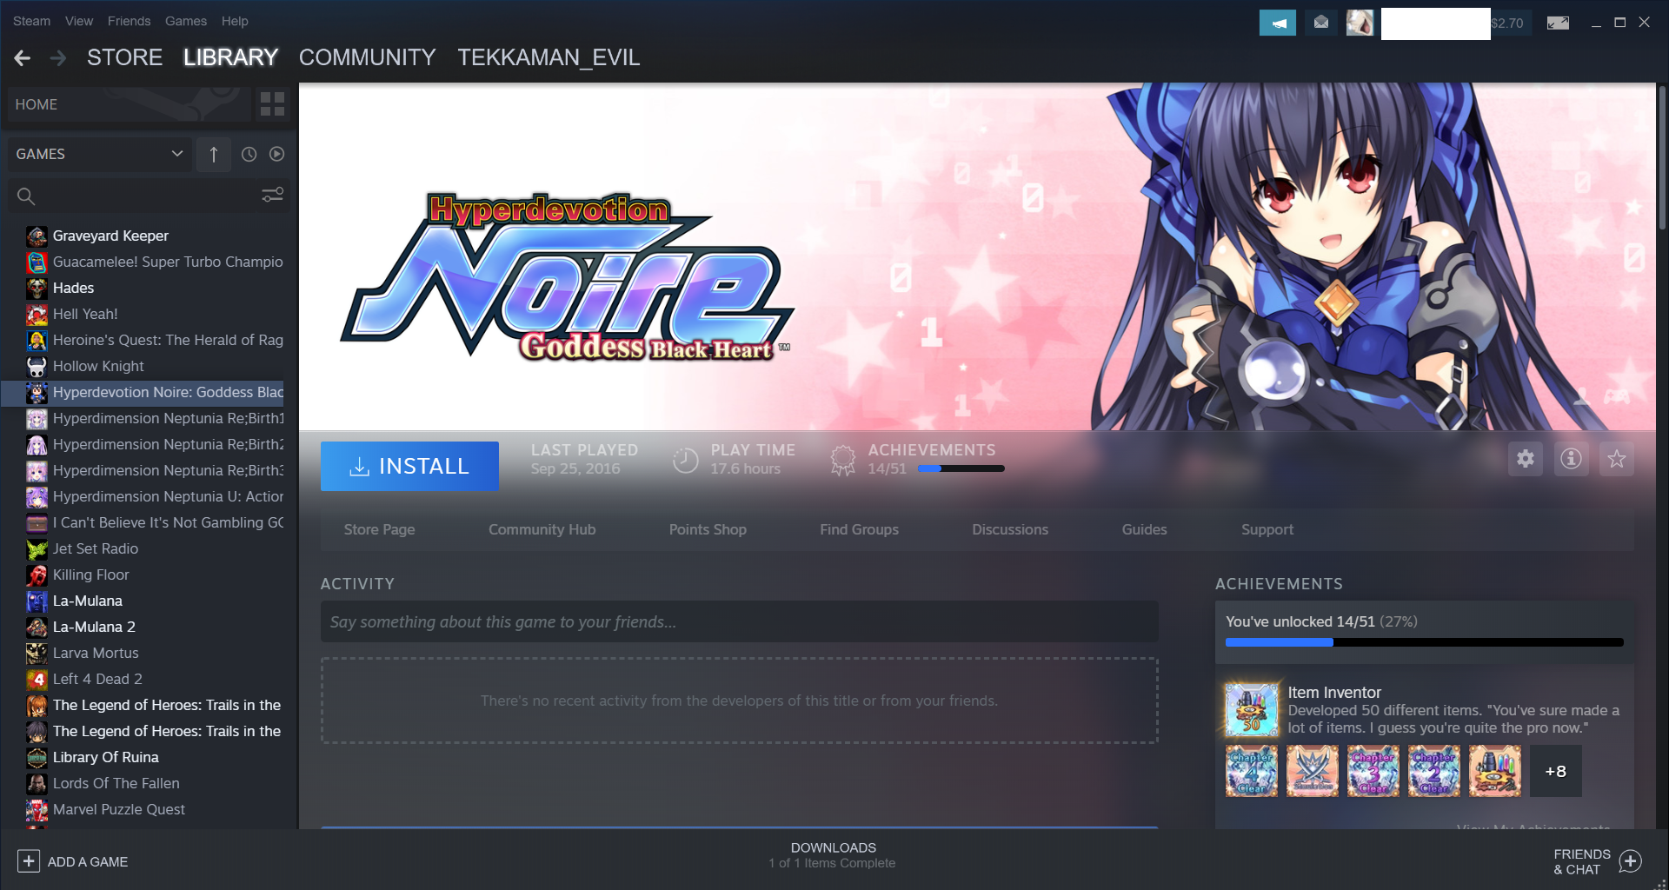Open the TEKKAMAN_EVIL profile tab
Viewport: 1669px width, 890px height.
(x=549, y=57)
